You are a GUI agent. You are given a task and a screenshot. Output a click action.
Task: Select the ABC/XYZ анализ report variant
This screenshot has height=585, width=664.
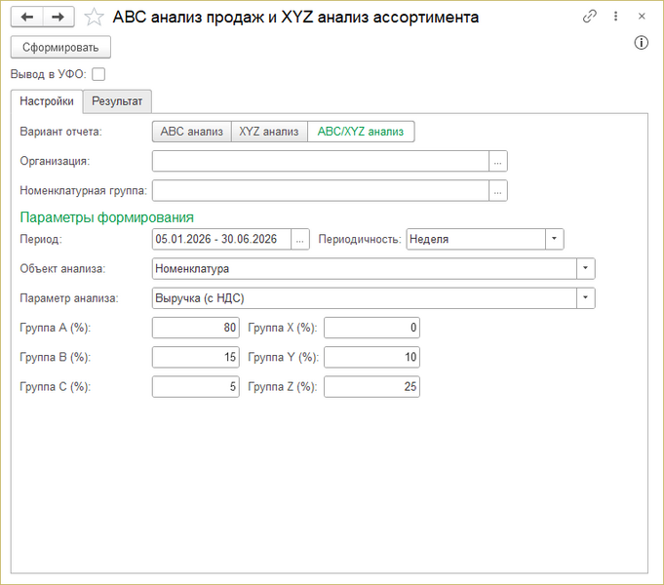point(361,132)
